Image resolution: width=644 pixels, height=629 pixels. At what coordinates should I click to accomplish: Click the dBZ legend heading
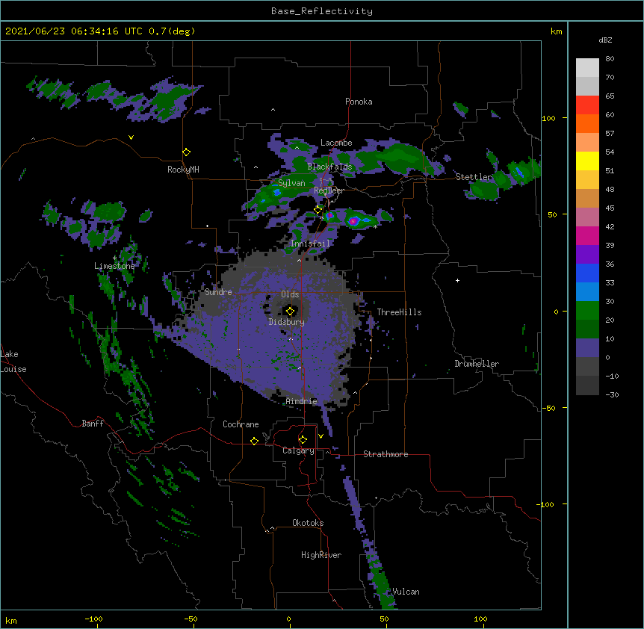605,40
